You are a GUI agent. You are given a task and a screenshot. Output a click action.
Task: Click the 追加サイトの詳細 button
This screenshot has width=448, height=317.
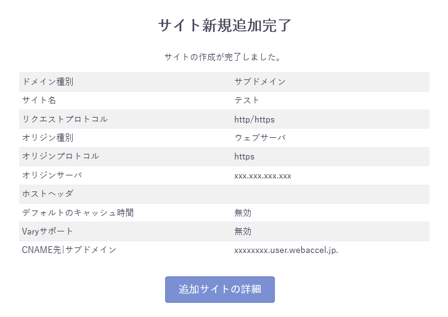pyautogui.click(x=219, y=289)
